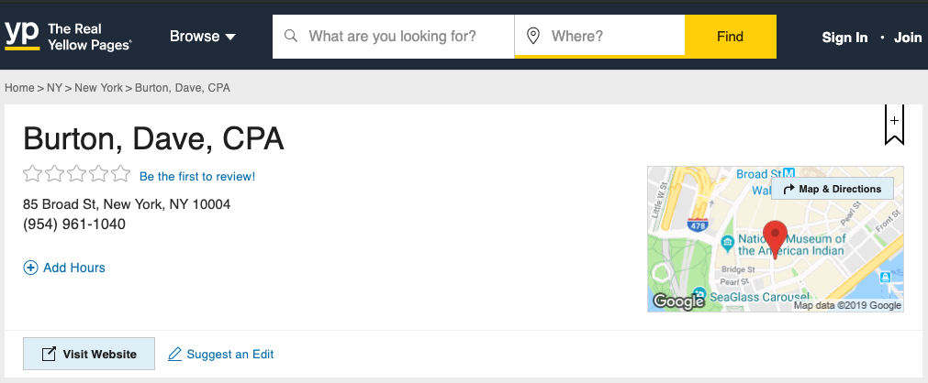Click the Visit Website external link icon
928x383 pixels.
coord(49,354)
